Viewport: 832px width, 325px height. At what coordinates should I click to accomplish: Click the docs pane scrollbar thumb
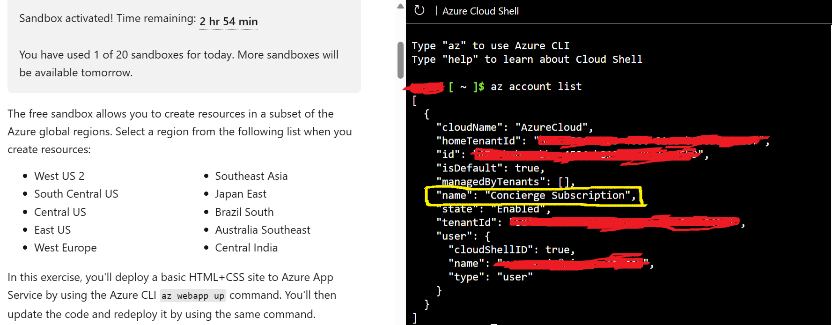coord(400,60)
